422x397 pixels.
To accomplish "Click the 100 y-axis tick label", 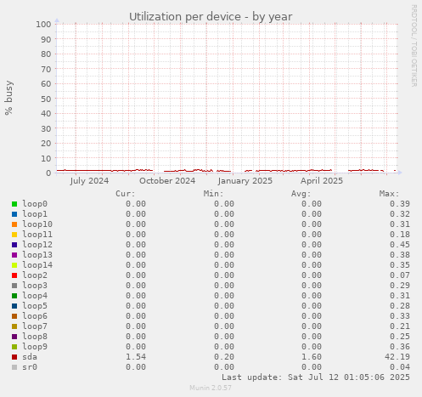I will coord(43,24).
